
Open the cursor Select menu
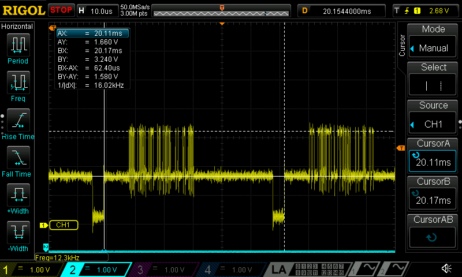pyautogui.click(x=433, y=80)
